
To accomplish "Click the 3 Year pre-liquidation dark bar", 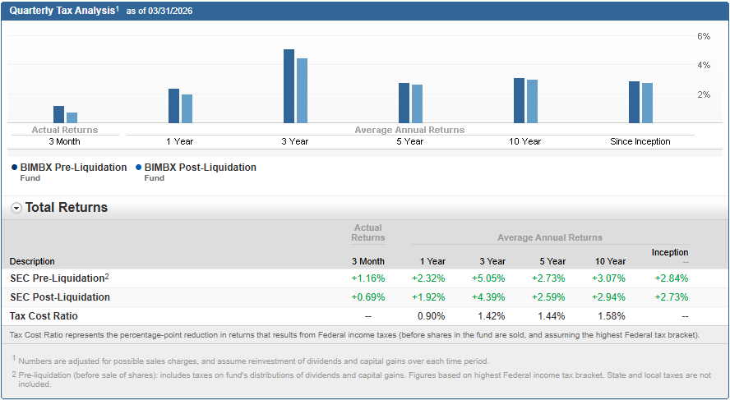I will coord(289,86).
